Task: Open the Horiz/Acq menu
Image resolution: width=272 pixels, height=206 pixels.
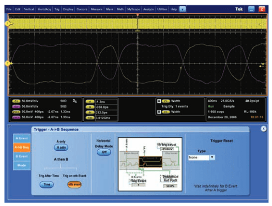Action: [x=44, y=9]
